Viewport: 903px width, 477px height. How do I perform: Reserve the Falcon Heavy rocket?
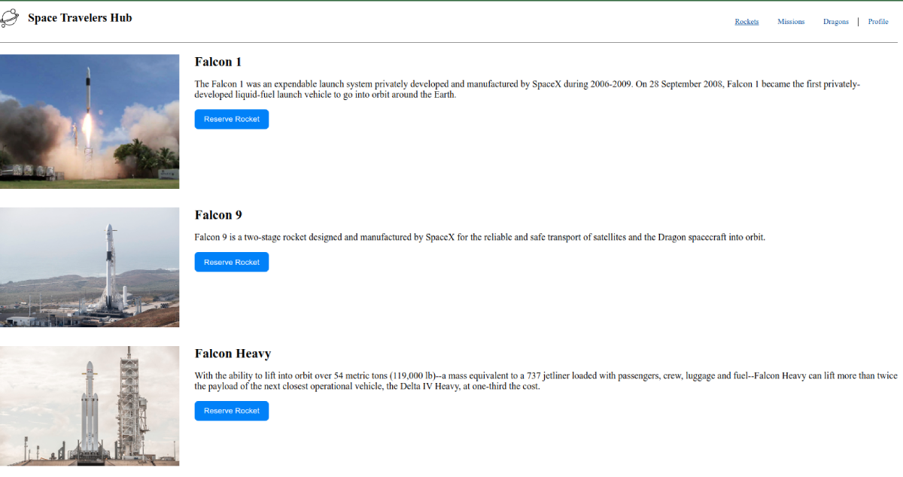coord(232,411)
